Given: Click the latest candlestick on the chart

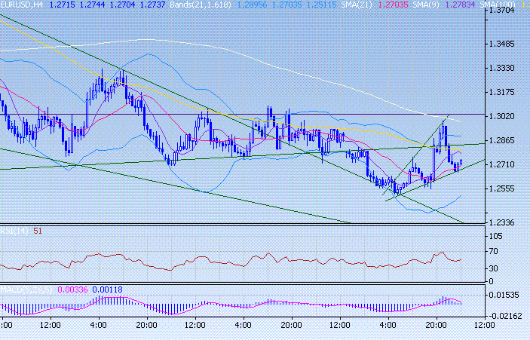Looking at the screenshot, I should [460, 161].
